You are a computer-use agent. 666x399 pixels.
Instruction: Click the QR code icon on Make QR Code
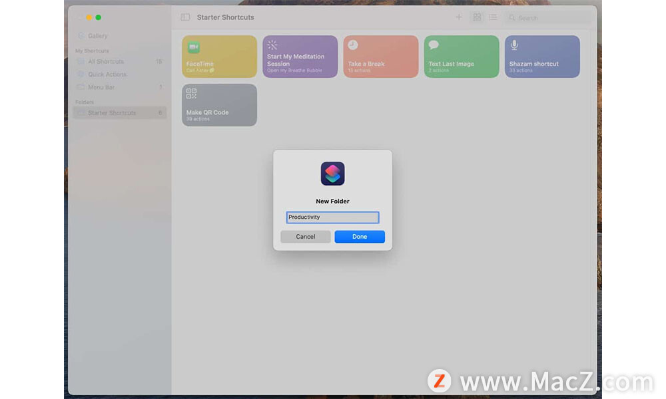pos(192,93)
